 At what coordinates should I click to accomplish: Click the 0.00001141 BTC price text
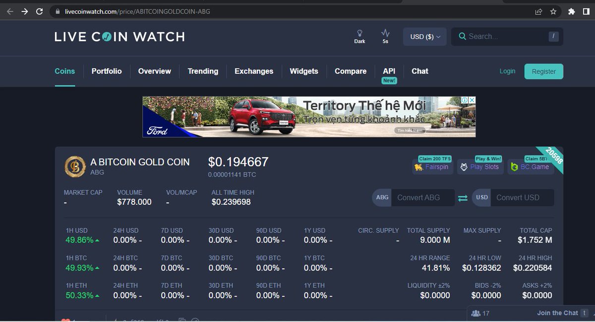click(x=232, y=175)
